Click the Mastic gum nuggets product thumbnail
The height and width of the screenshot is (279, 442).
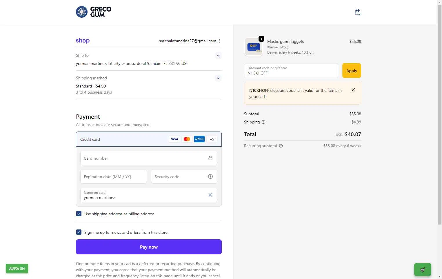point(254,47)
